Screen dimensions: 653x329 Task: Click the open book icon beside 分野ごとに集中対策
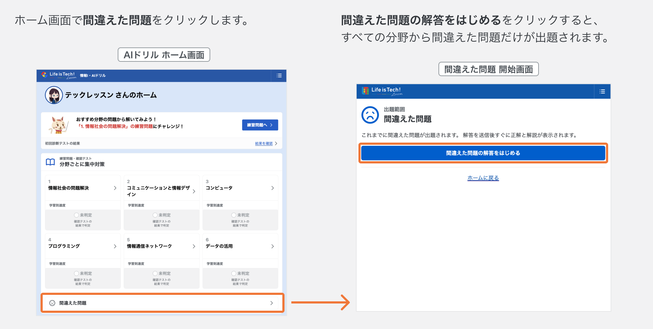pyautogui.click(x=51, y=162)
